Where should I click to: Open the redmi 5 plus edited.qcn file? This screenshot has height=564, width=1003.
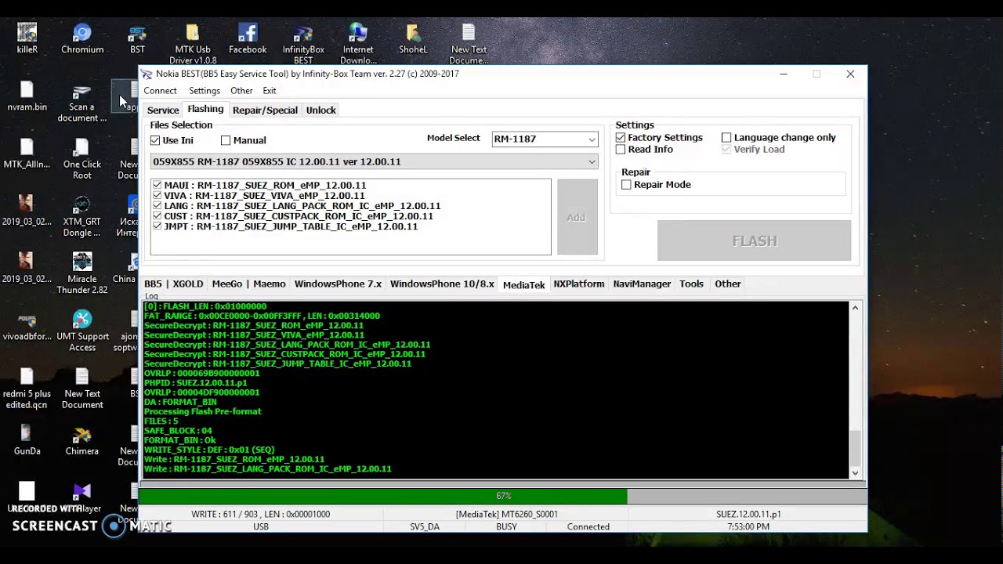tap(27, 389)
